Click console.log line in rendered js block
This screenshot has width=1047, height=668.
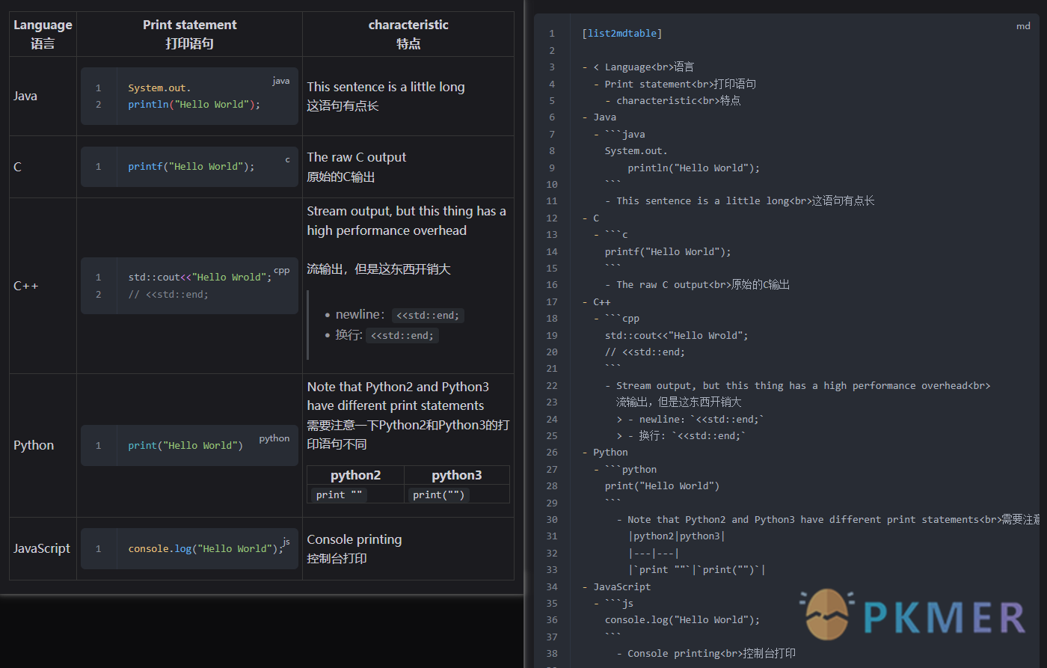click(x=206, y=549)
